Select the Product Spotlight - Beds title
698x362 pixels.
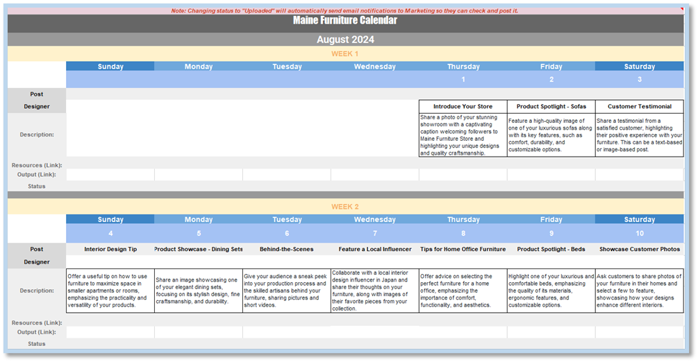point(551,250)
